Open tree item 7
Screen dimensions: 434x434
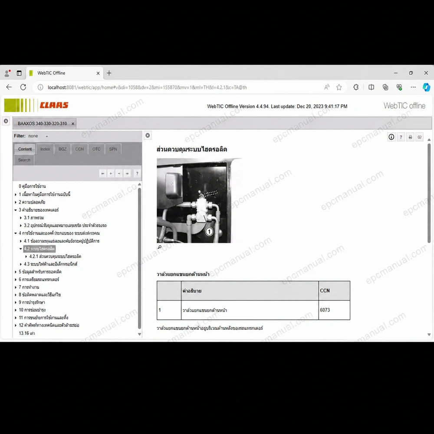pos(29,287)
